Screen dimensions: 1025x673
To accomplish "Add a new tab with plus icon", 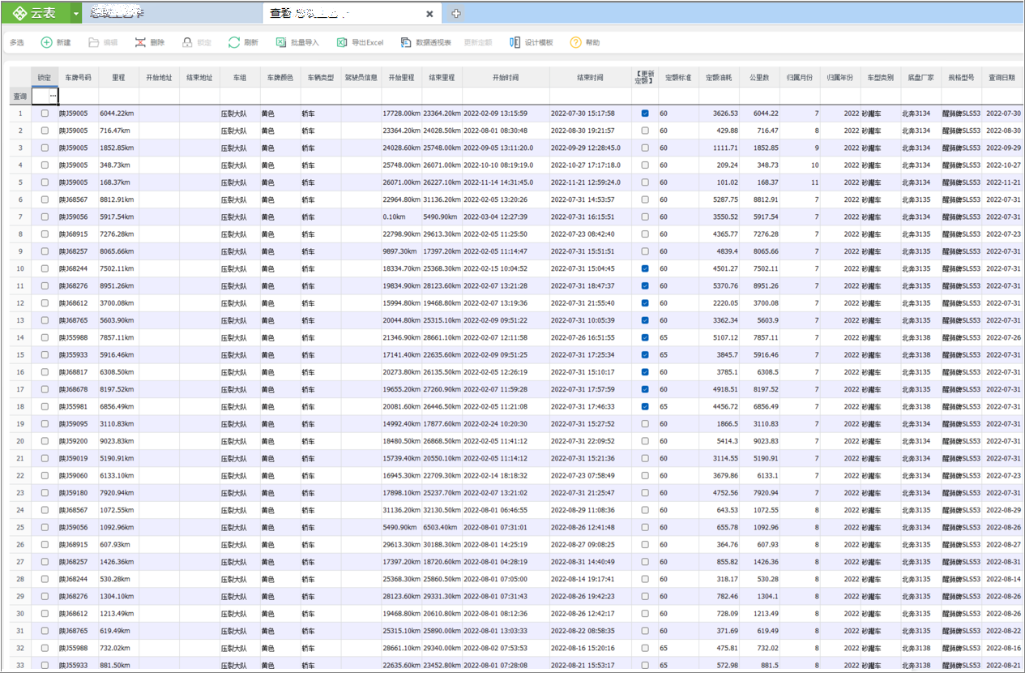I will pos(457,14).
